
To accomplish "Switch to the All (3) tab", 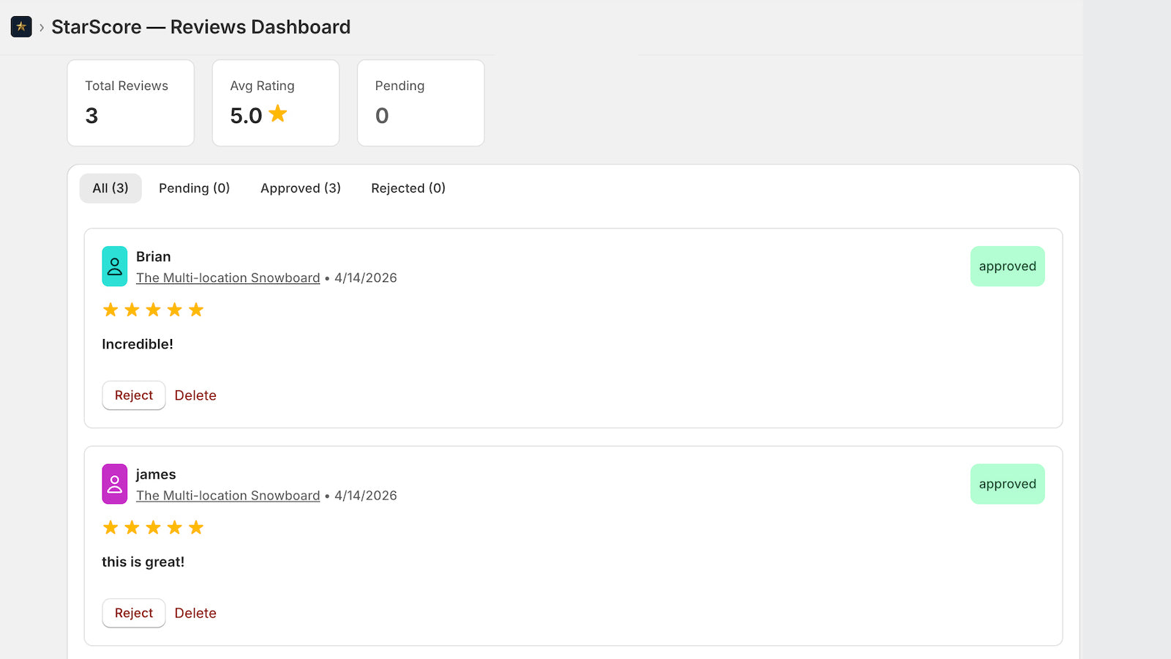I will [x=111, y=188].
